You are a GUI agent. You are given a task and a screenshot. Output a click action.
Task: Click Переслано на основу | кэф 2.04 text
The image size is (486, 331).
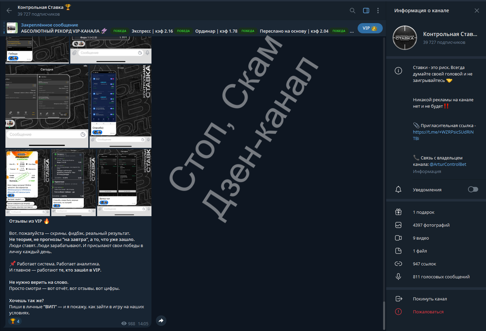[294, 31]
